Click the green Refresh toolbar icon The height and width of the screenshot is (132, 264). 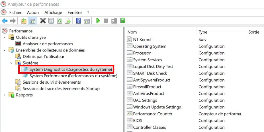pyautogui.click(x=60, y=21)
